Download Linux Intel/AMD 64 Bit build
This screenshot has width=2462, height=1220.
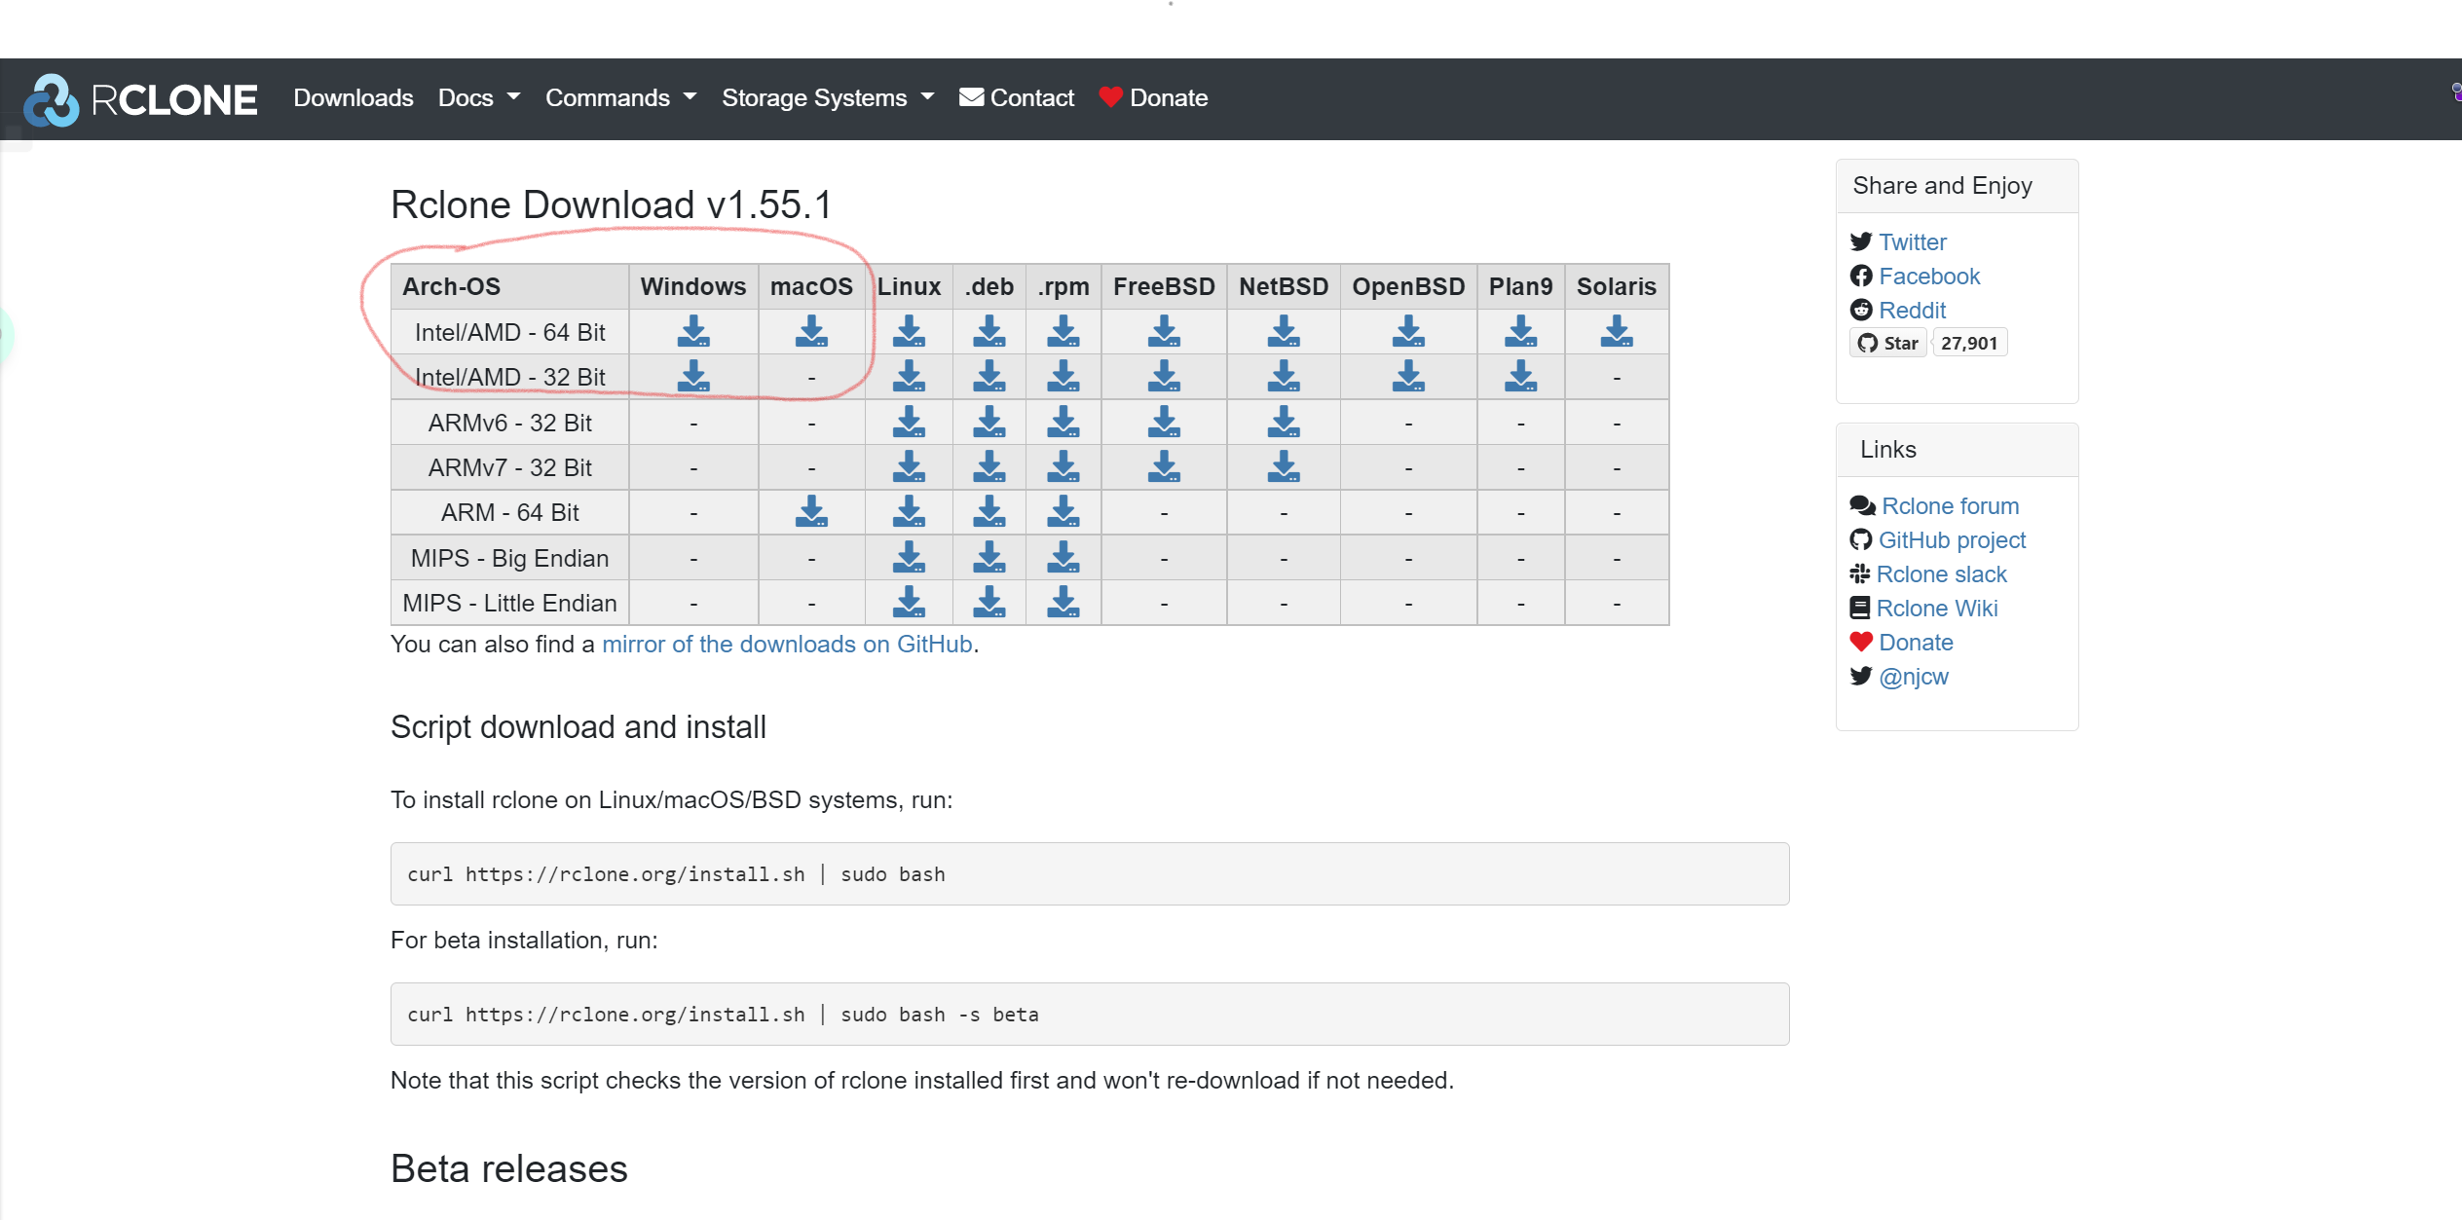[909, 332]
